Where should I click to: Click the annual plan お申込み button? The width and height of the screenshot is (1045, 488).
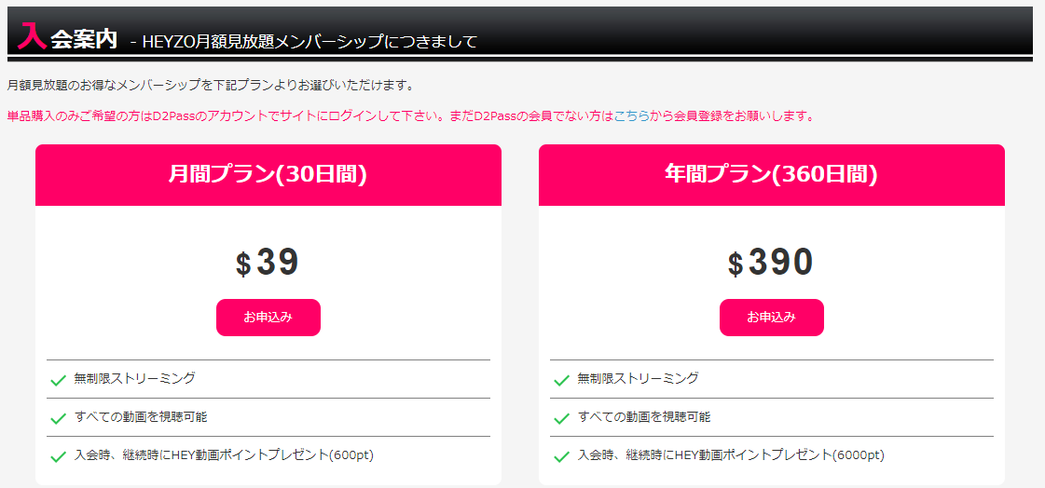pos(771,318)
